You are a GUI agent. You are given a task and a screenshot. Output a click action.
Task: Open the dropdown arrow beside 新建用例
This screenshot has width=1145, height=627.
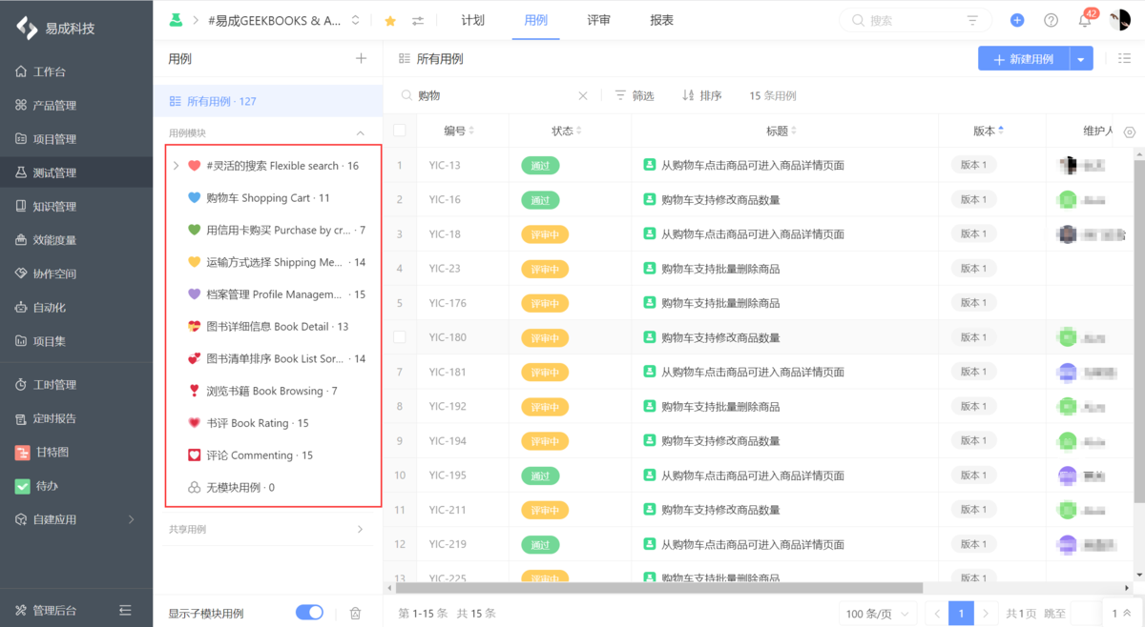1080,58
